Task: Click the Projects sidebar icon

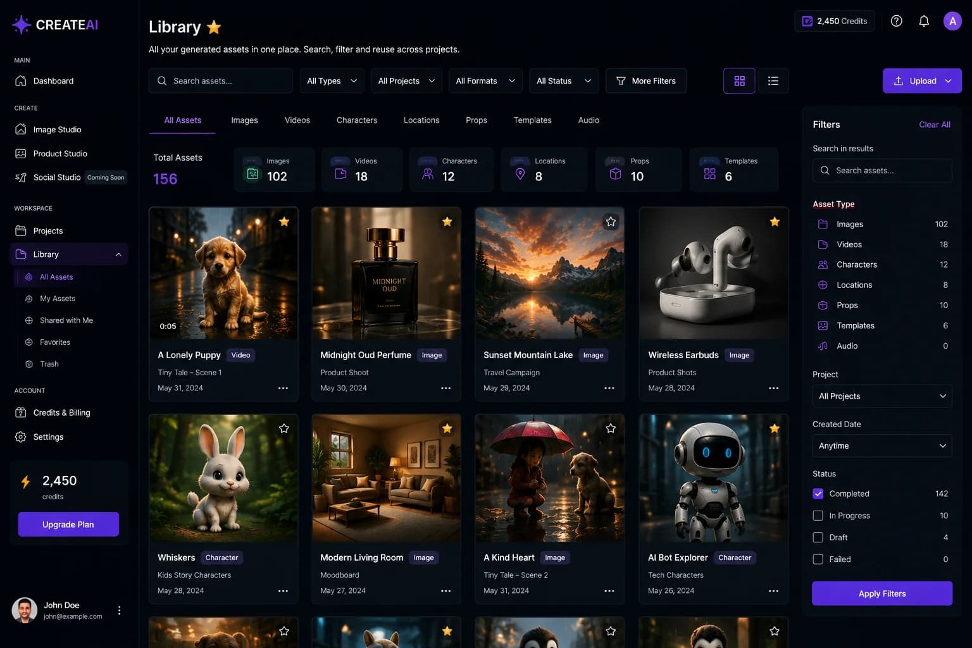Action: point(21,231)
